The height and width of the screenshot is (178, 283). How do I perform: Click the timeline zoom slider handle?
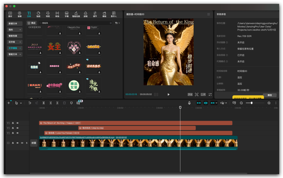(252, 103)
